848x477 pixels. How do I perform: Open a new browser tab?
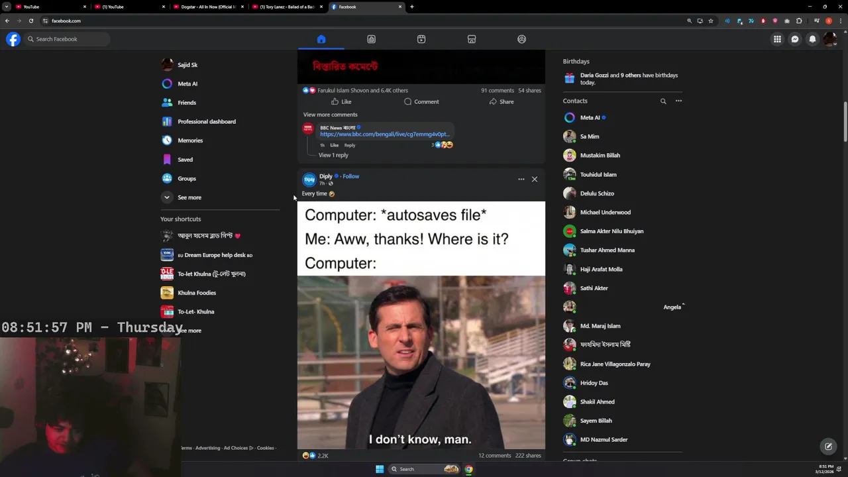pyautogui.click(x=412, y=7)
